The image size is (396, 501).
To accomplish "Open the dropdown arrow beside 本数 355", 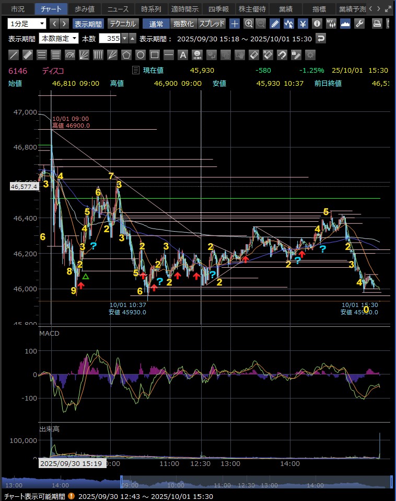I will click(x=132, y=38).
